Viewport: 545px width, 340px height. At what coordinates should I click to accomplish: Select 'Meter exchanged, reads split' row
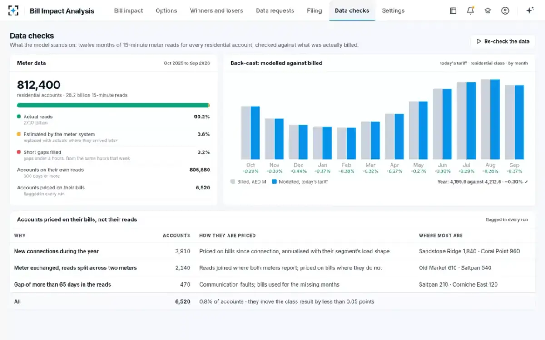pos(272,268)
